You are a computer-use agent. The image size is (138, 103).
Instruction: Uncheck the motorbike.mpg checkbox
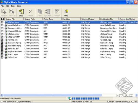(x=2, y=46)
